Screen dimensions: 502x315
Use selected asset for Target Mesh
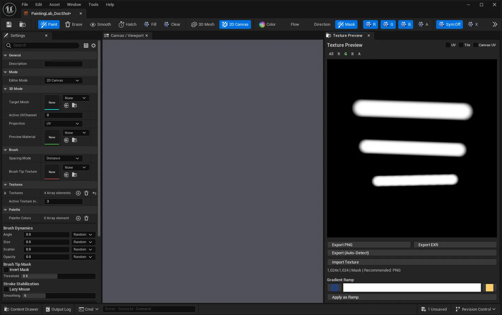pos(66,105)
